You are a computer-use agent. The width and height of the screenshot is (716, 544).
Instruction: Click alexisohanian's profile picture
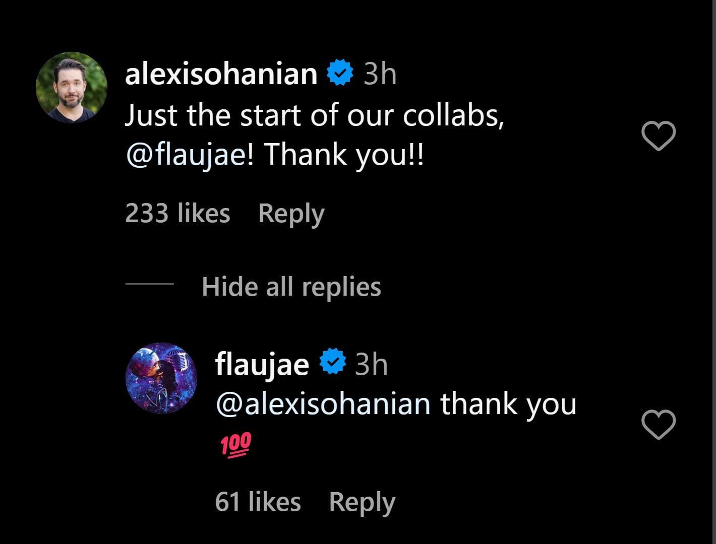point(71,87)
